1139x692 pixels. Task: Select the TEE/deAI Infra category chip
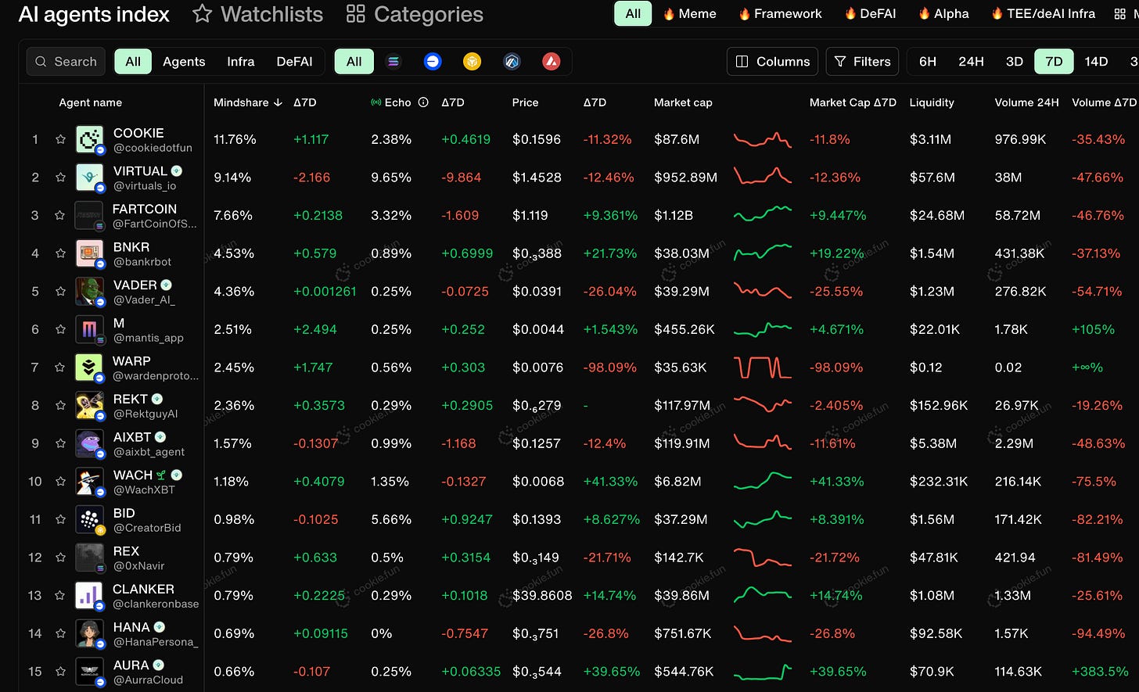1043,13
